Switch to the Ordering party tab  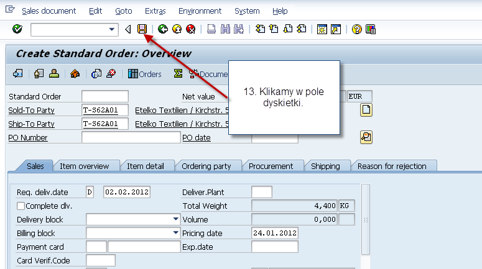206,166
